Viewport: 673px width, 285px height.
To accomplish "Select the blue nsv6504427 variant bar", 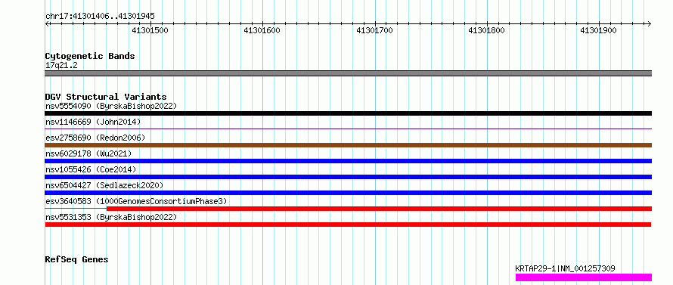I will 348,193.
